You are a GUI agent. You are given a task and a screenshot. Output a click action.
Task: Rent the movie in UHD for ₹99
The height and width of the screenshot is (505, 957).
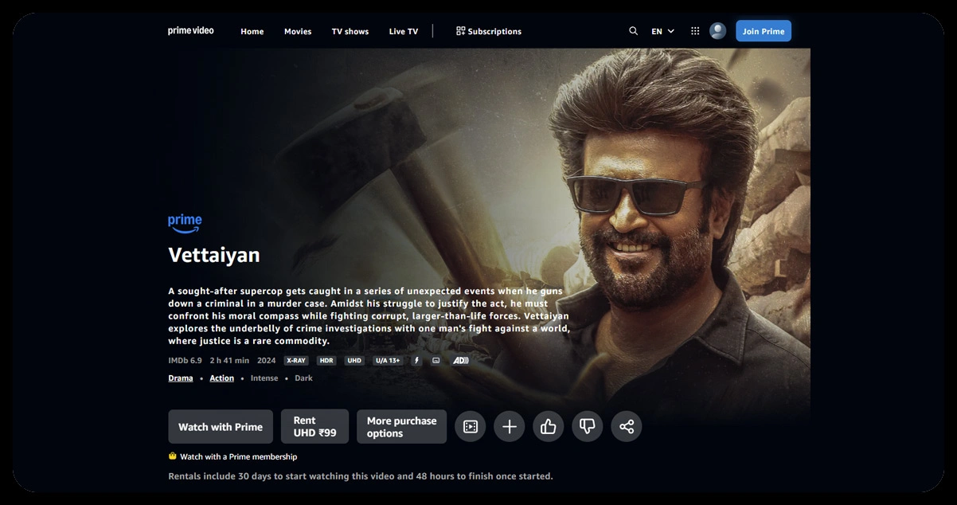[x=314, y=427]
